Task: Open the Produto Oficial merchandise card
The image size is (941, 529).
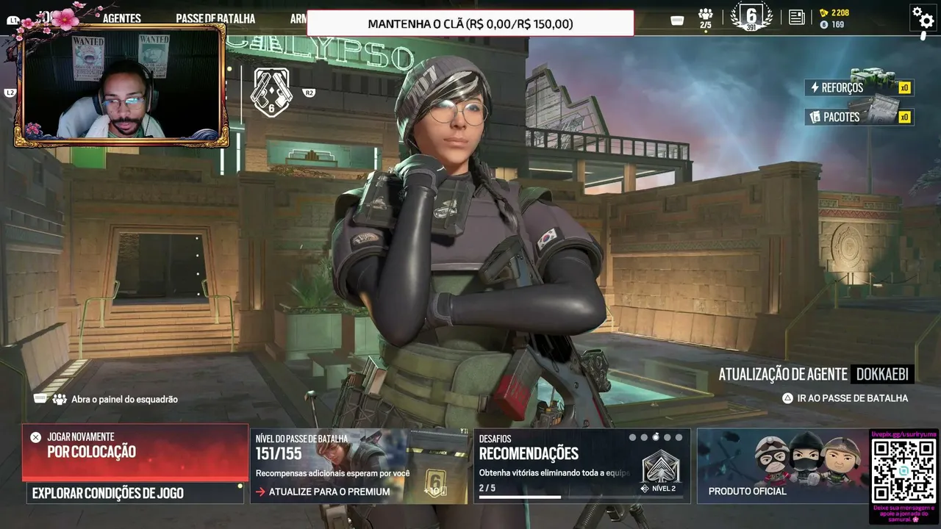Action: [783, 466]
